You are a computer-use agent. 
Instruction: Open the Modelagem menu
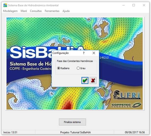(x=10, y=11)
